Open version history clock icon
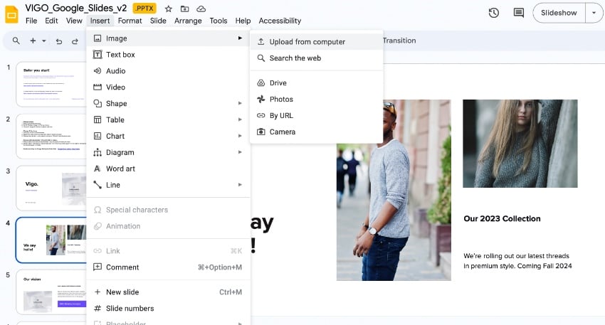The image size is (605, 325). [x=494, y=13]
